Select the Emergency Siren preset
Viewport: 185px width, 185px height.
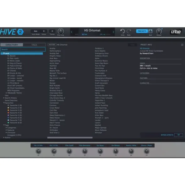click(102, 53)
